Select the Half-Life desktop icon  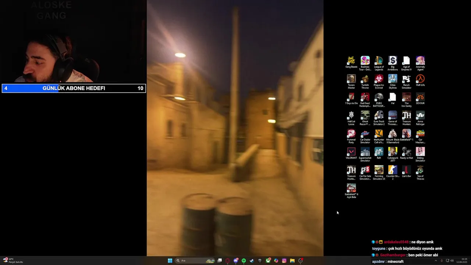point(420,80)
